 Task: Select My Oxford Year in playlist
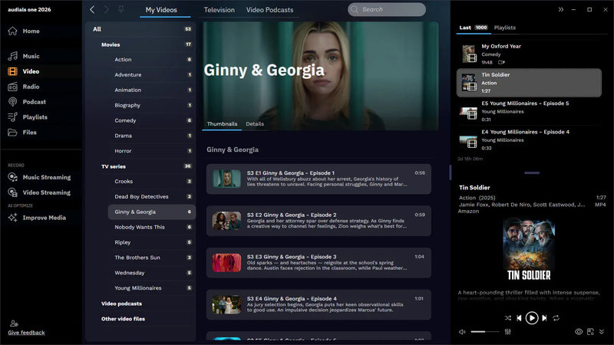tap(529, 54)
